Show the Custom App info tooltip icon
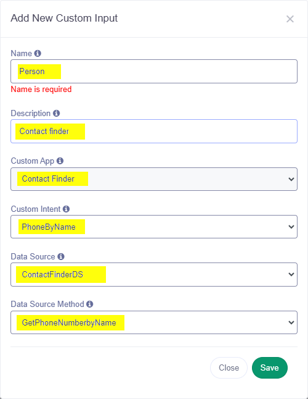Image resolution: width=308 pixels, height=399 pixels. pos(60,161)
